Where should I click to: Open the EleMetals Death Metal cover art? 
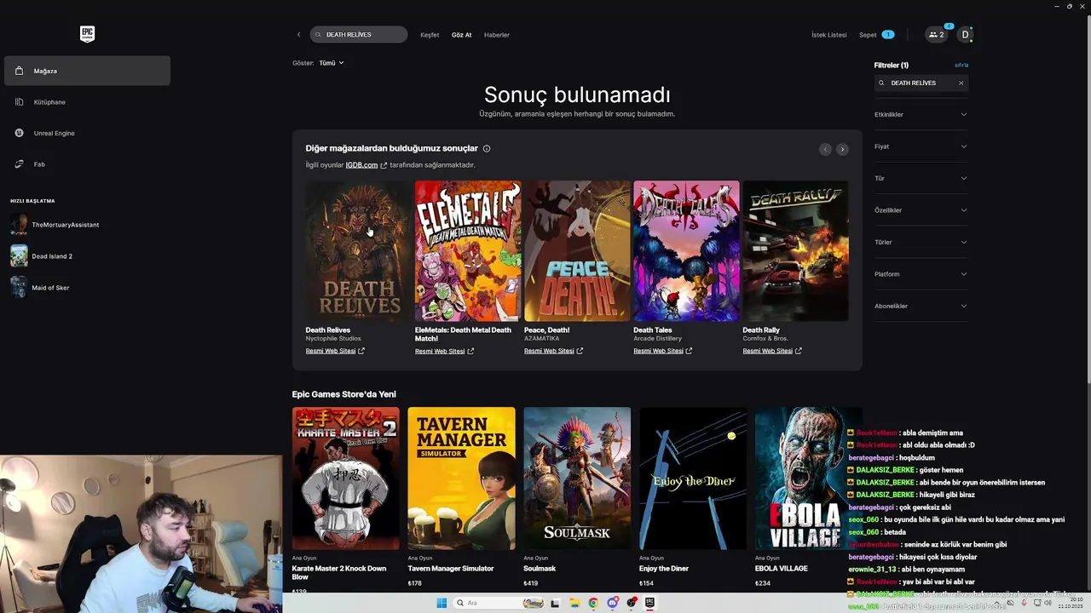pyautogui.click(x=468, y=250)
